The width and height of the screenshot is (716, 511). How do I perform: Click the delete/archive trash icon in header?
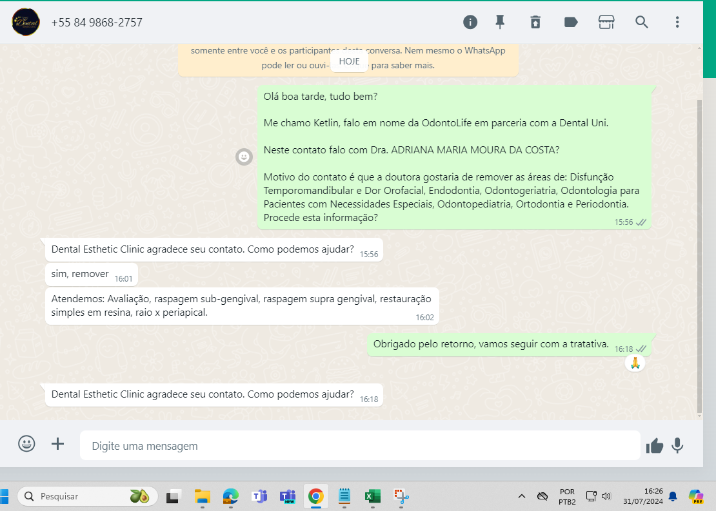coord(535,22)
